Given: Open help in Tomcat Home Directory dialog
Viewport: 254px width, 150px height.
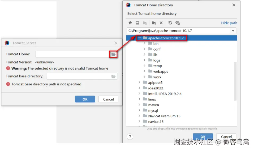Looking at the screenshot, I should coord(130,137).
